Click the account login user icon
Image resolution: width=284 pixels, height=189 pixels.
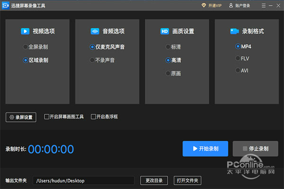point(231,5)
